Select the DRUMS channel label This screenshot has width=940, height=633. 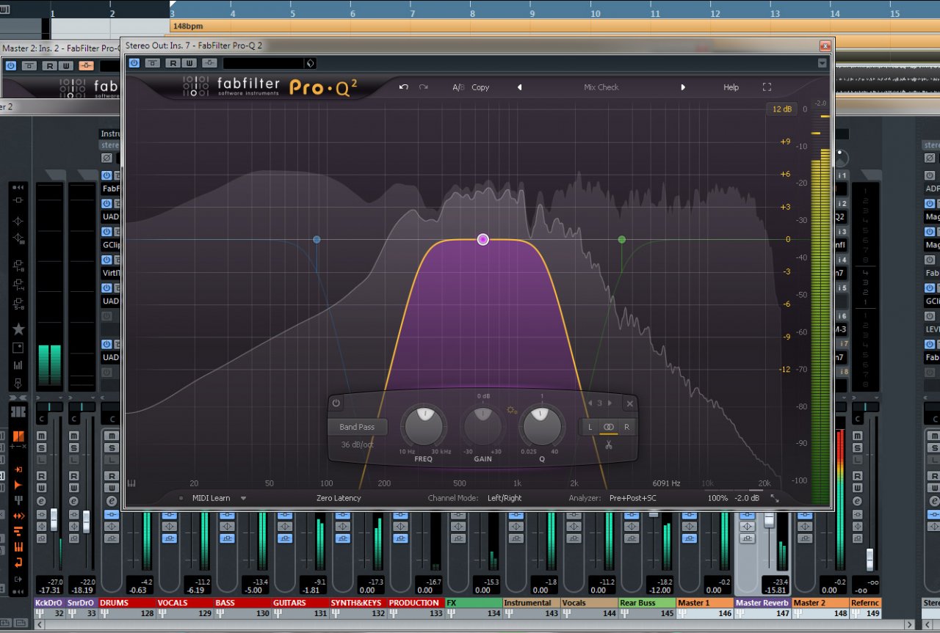click(x=127, y=603)
